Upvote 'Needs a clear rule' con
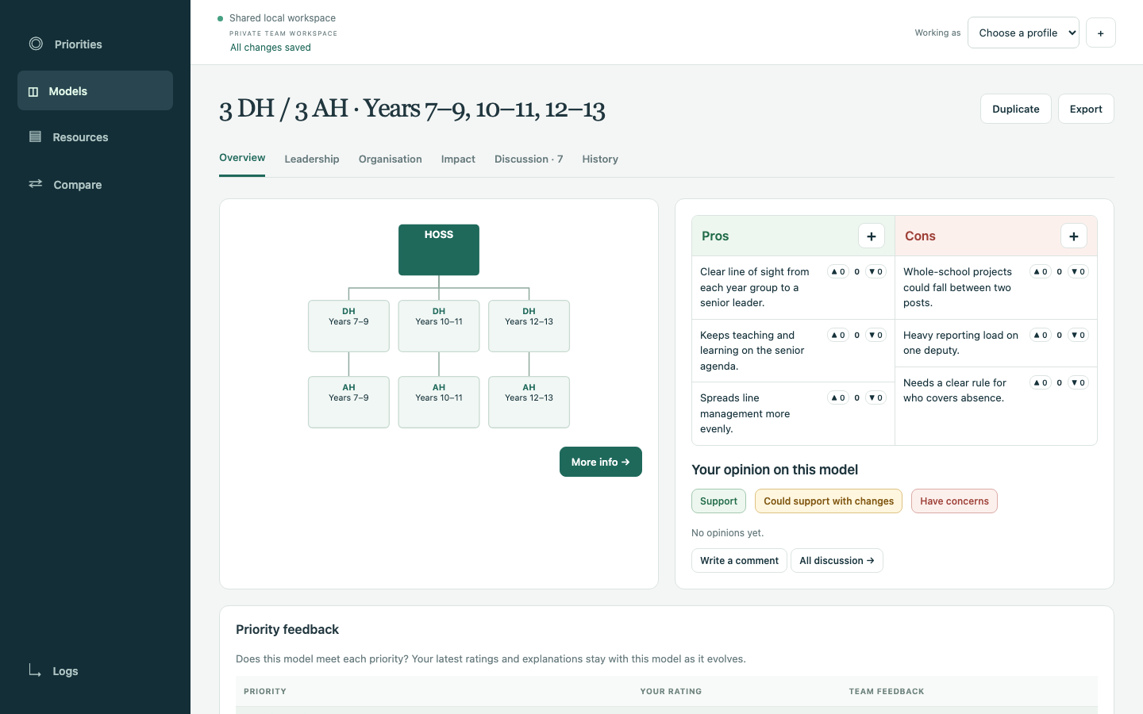 pyautogui.click(x=1041, y=382)
